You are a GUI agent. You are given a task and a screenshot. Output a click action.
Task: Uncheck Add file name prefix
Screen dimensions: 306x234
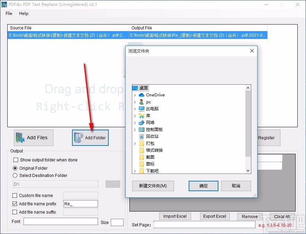coord(15,204)
